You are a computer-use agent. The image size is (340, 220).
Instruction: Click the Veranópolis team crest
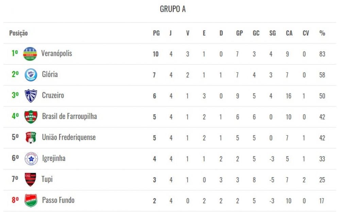pos(30,54)
